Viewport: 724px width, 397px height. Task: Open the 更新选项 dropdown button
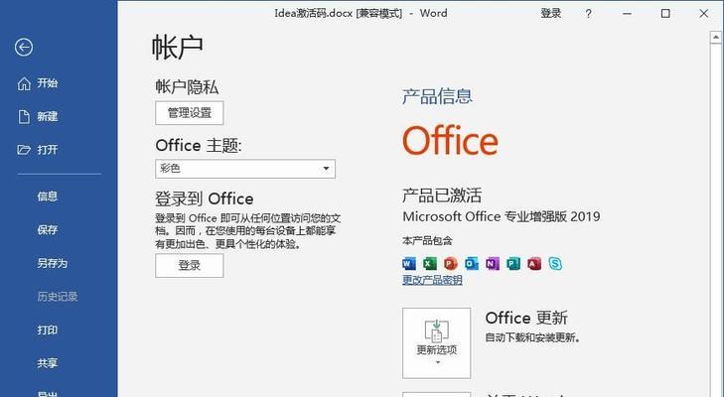tap(436, 343)
